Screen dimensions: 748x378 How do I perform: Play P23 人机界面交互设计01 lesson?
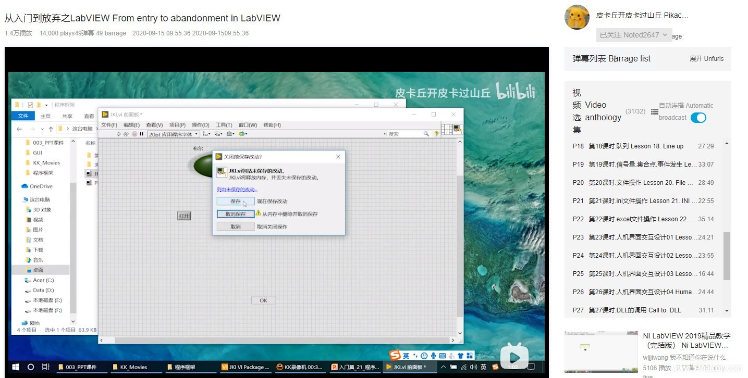tap(644, 237)
